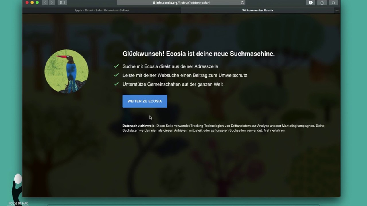Close the Safari window with the red button
Screen dimensions: 367x206
click(27, 3)
